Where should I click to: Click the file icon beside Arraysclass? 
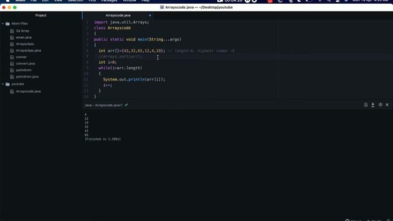[12, 44]
